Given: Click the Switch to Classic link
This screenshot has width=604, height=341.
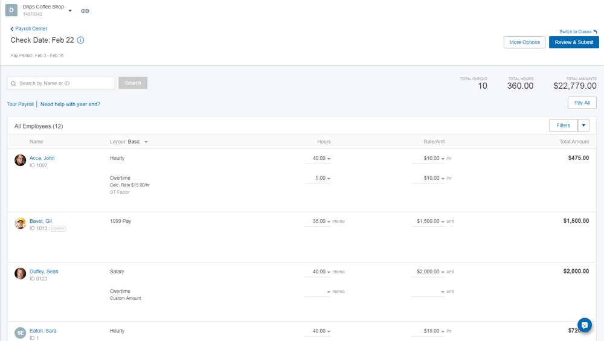Looking at the screenshot, I should 576,32.
